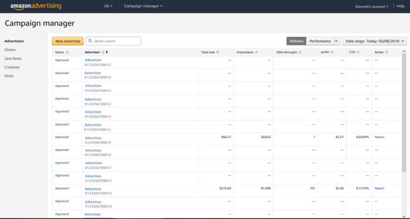Open the CTR info icon
The image size is (410, 219).
(x=358, y=52)
